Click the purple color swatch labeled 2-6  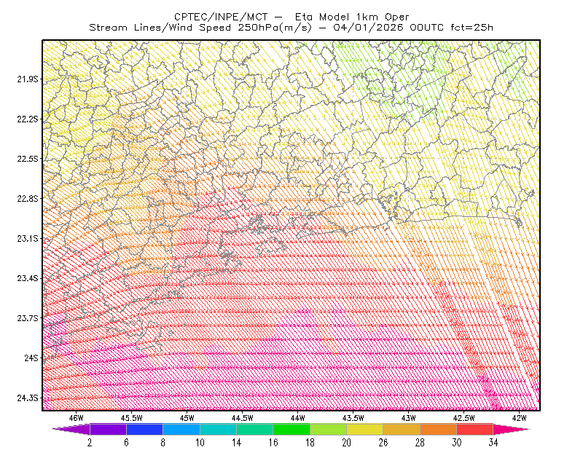108,429
